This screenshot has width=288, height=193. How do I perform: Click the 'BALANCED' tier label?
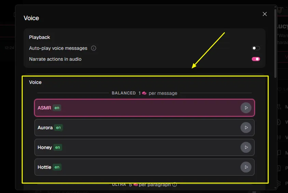[x=124, y=93]
